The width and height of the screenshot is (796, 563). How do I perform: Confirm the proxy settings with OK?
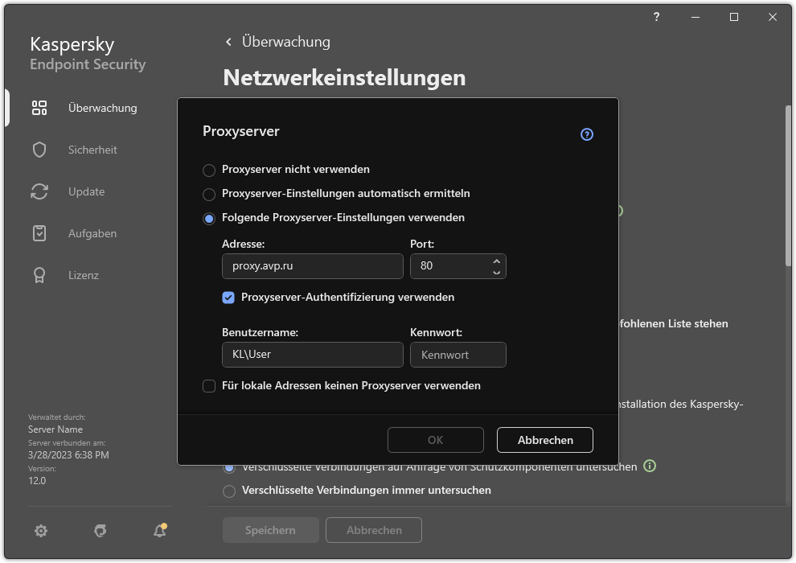click(x=435, y=440)
